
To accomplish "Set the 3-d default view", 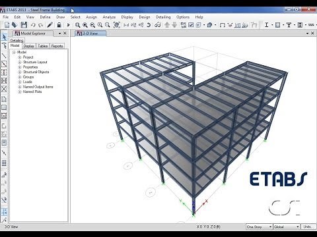I will (126, 25).
